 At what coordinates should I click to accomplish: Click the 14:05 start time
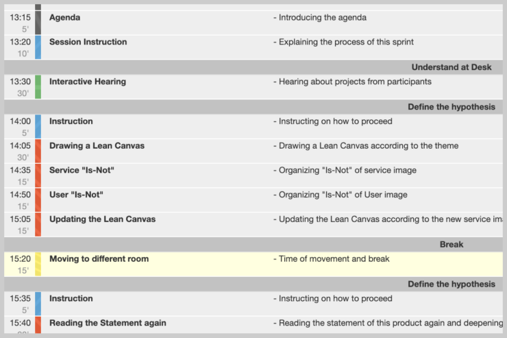[20, 146]
